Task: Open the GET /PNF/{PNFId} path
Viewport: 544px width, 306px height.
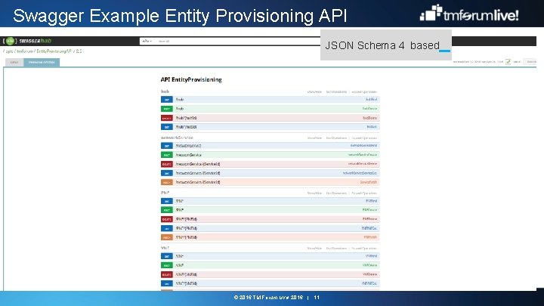Action: point(187,228)
